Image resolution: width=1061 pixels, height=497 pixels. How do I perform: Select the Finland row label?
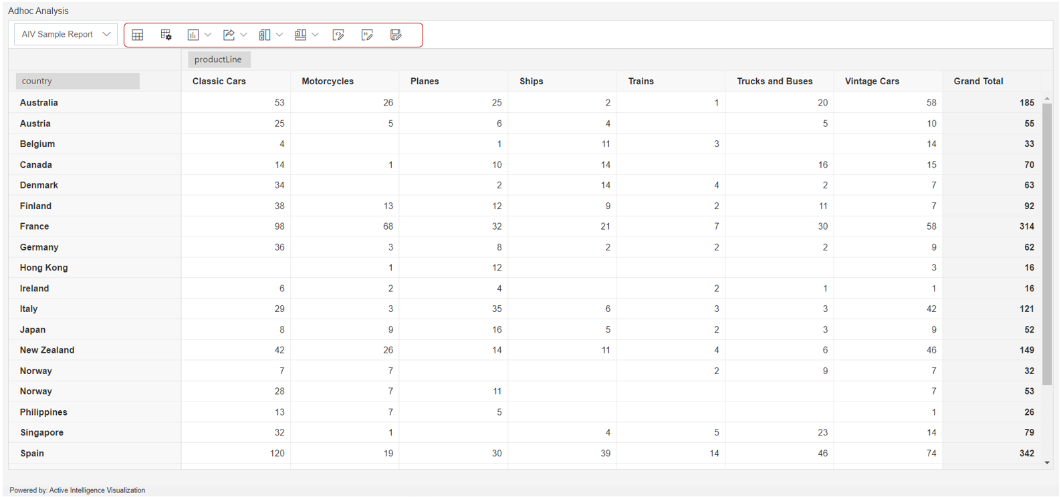click(x=35, y=206)
